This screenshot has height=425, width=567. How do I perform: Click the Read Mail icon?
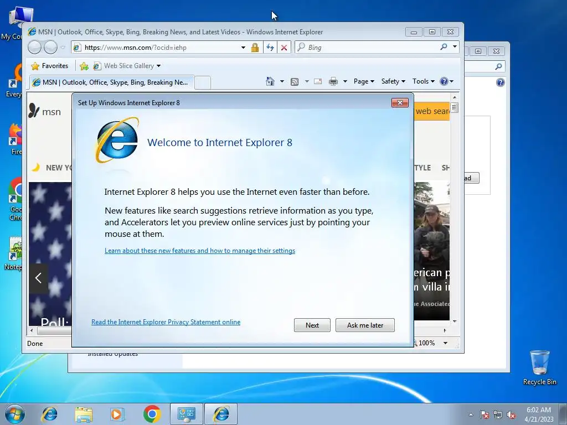pyautogui.click(x=318, y=81)
